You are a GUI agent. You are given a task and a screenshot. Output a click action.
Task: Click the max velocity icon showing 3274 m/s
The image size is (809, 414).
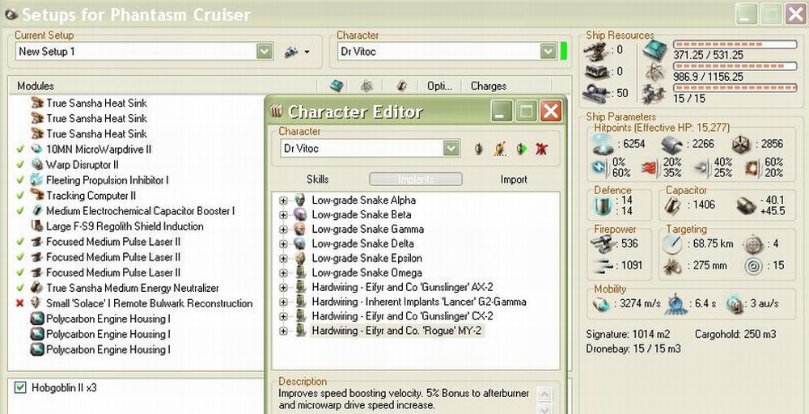click(602, 304)
